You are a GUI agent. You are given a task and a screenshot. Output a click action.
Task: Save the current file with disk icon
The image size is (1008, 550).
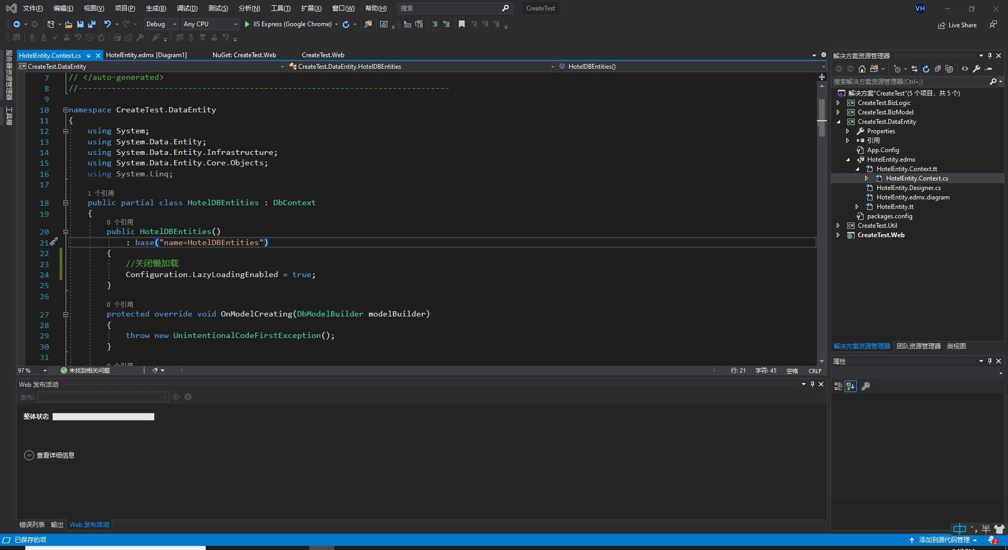tap(80, 24)
